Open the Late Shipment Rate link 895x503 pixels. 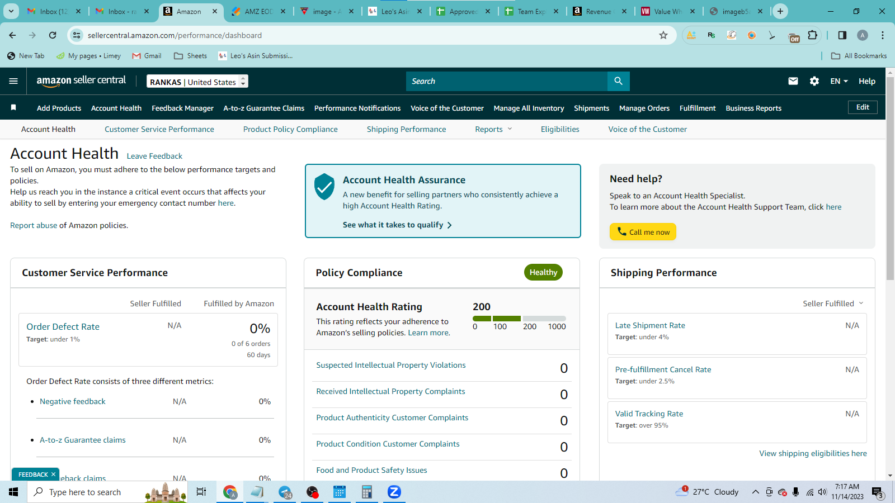[x=650, y=325]
